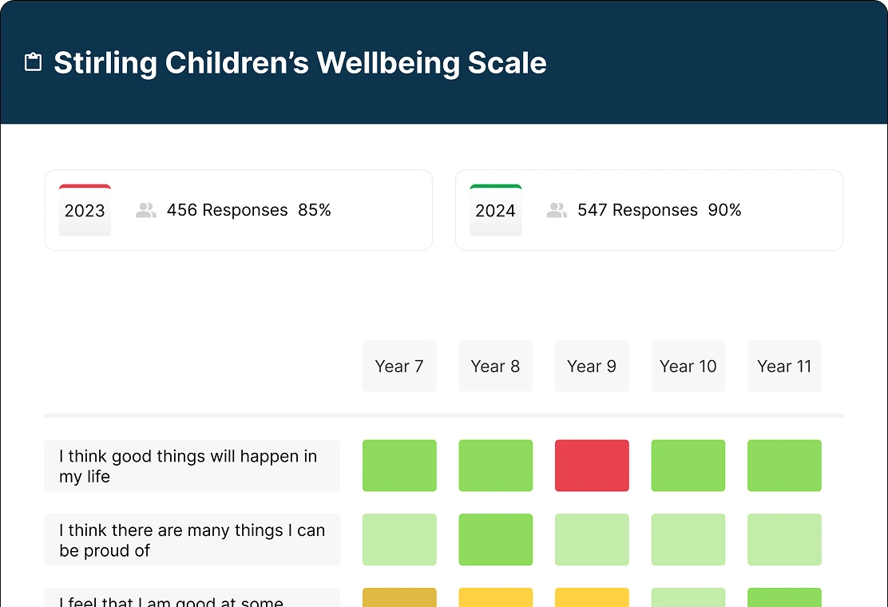
Task: Click Year 10 green good things cell
Action: [688, 466]
